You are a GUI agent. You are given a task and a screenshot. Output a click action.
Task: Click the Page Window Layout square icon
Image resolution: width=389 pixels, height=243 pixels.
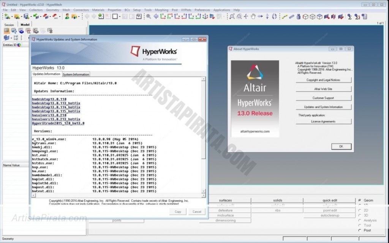[115, 17]
